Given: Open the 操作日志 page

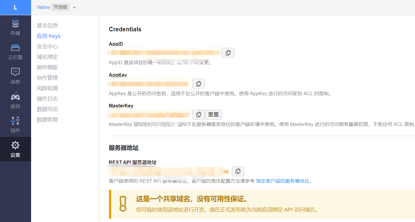Looking at the screenshot, I should (x=47, y=98).
